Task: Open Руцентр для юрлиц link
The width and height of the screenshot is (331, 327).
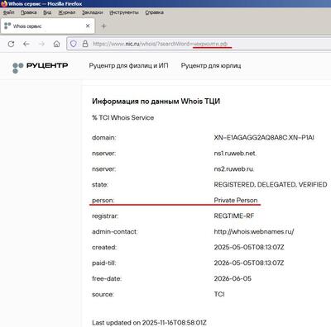Action: 211,66
